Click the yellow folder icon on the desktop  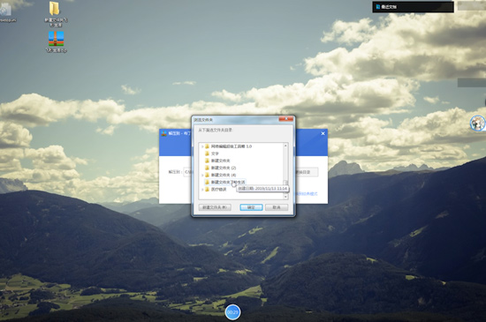point(54,8)
